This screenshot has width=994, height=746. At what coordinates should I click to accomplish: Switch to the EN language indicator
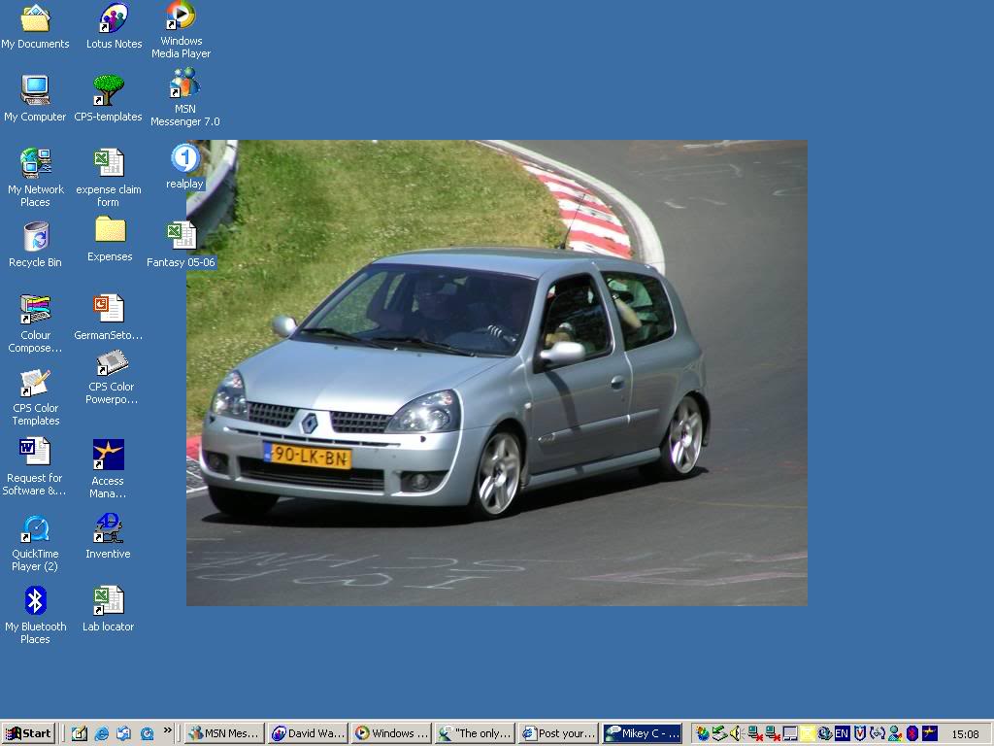pyautogui.click(x=842, y=733)
